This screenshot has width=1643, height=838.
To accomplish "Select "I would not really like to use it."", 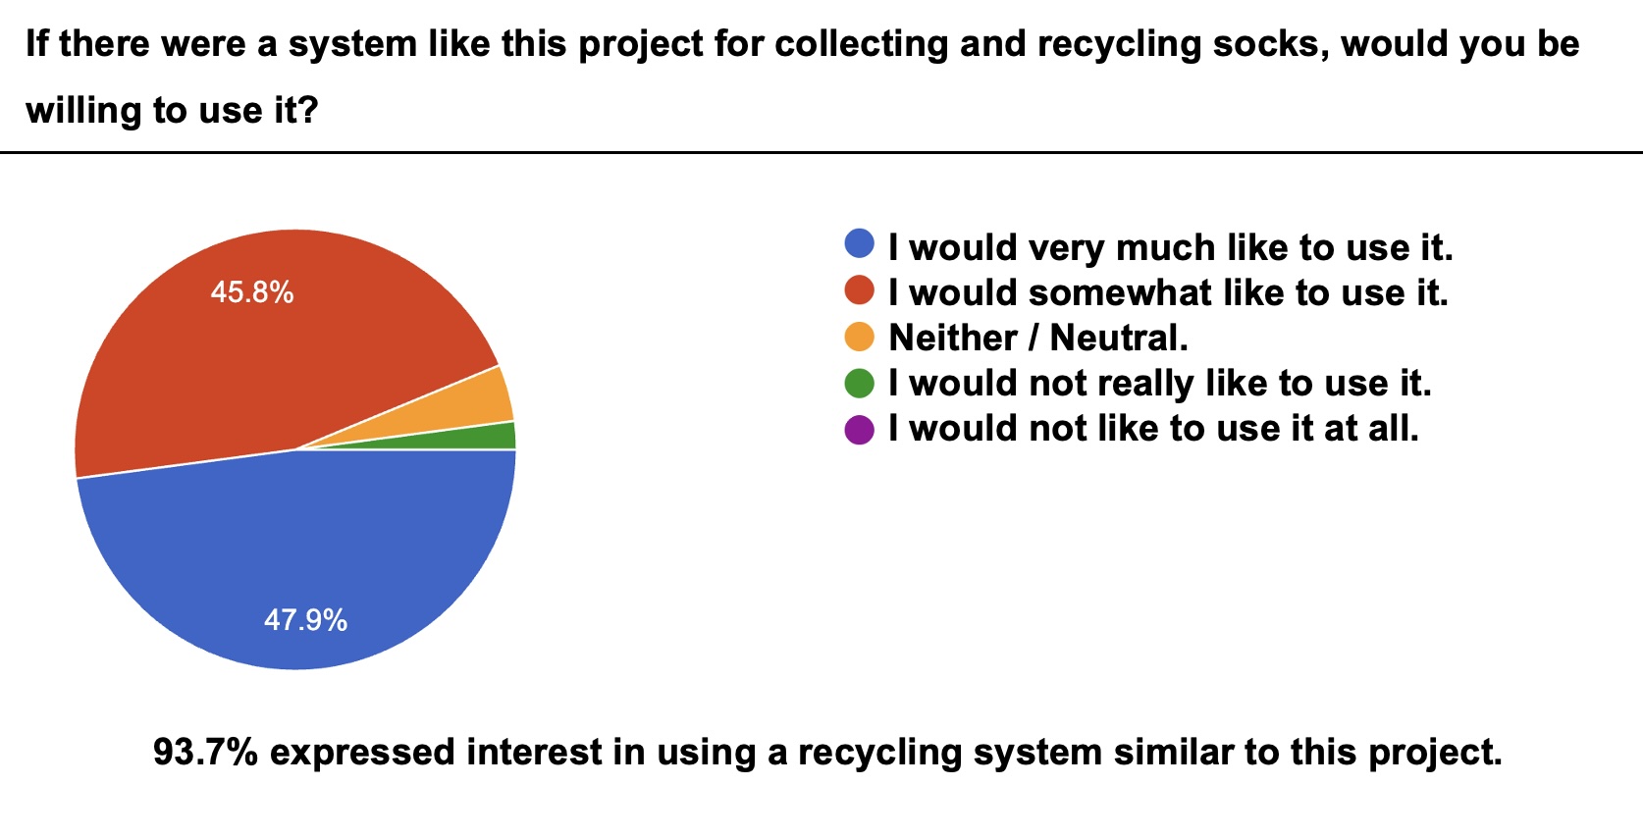I will pyautogui.click(x=1160, y=383).
